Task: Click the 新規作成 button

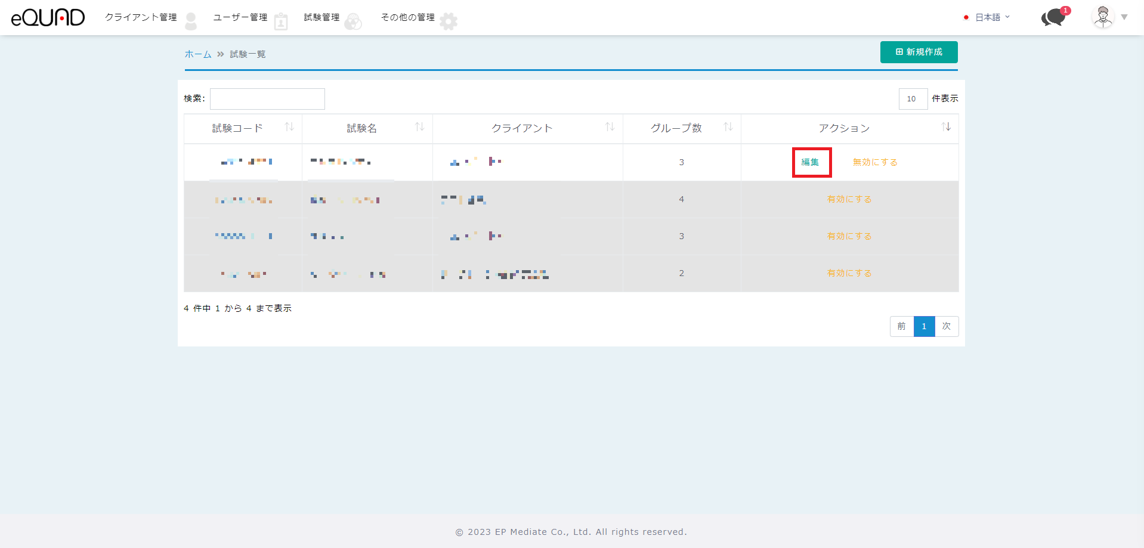Action: pos(919,52)
